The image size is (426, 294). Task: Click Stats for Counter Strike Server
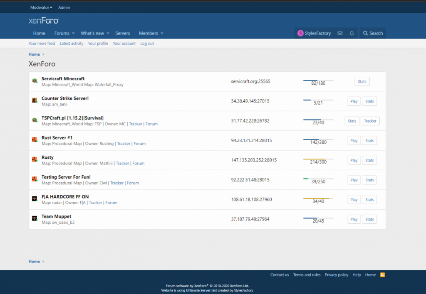pyautogui.click(x=369, y=101)
